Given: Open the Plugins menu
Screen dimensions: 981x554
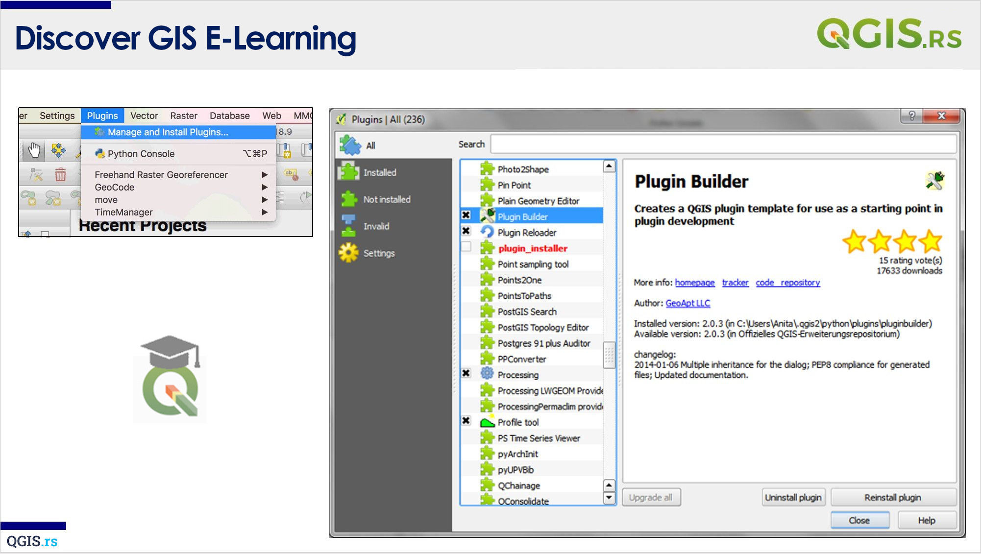Looking at the screenshot, I should coord(102,116).
